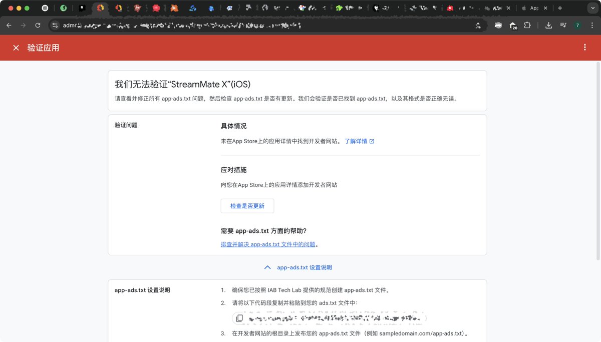Viewport: 601px width, 342px height.
Task: Click the extension icon with badge 20
Action: pos(513,26)
